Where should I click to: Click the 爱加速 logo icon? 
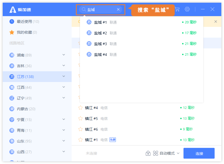(13, 10)
